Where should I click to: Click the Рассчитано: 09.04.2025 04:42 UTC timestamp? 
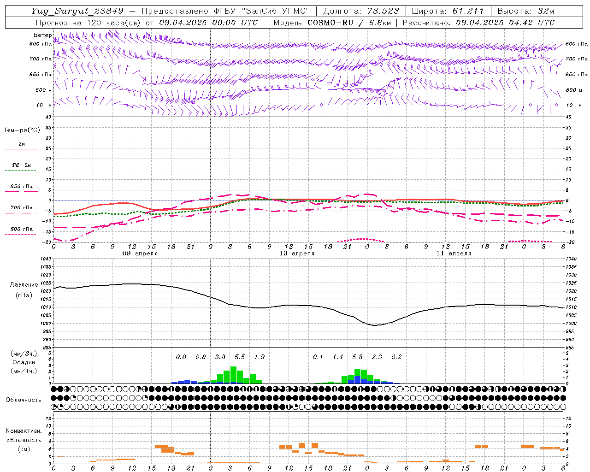point(478,23)
